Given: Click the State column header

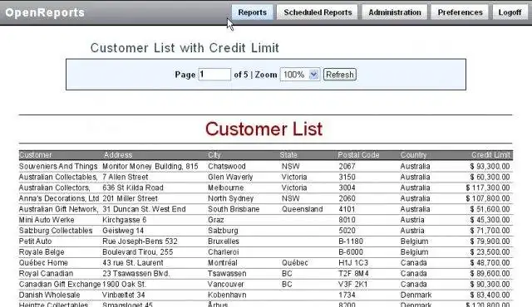Looking at the screenshot, I should (x=288, y=155).
